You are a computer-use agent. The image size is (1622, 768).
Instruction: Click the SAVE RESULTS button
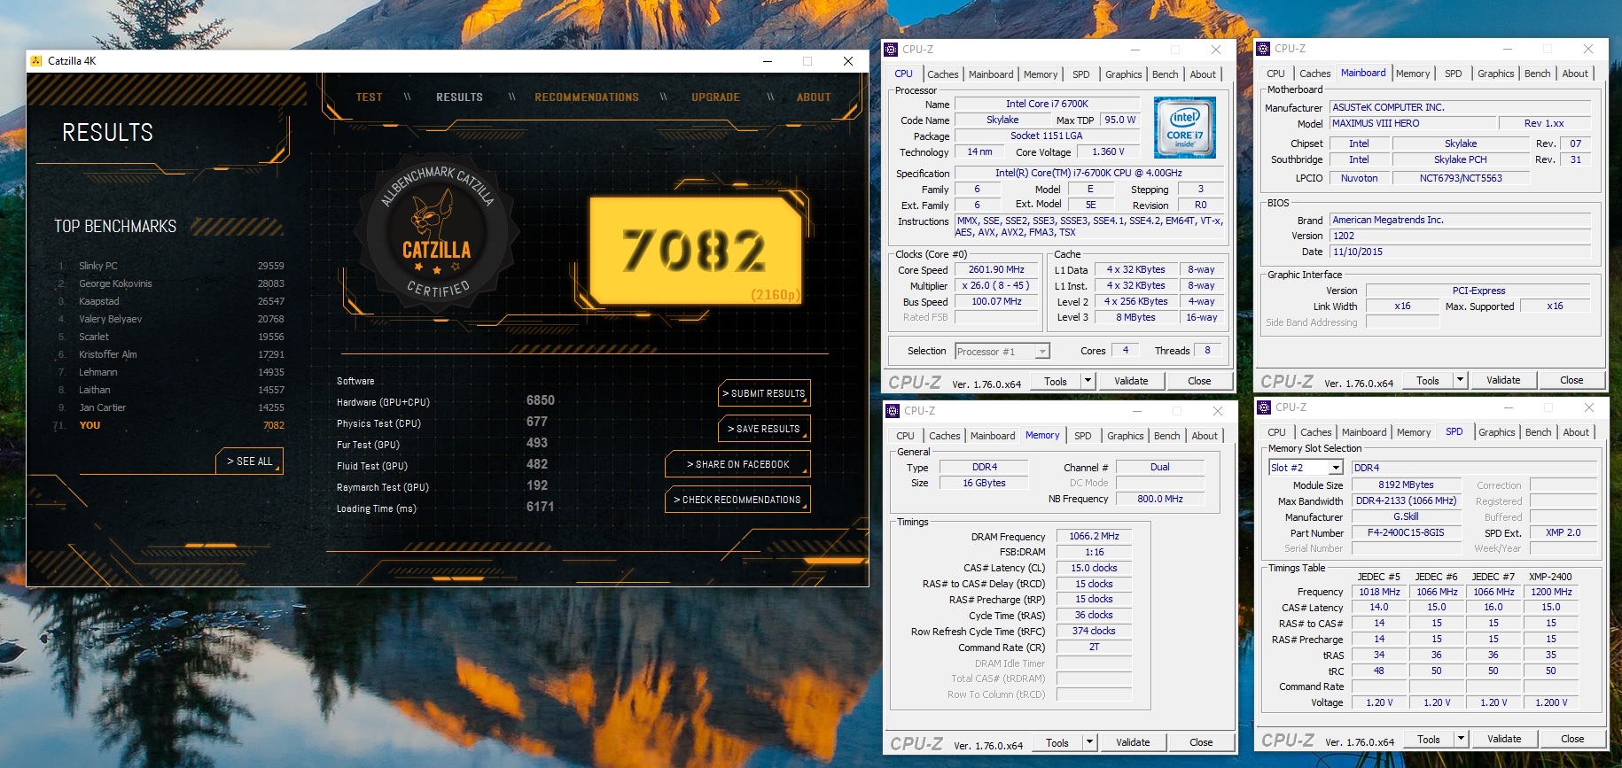[764, 429]
